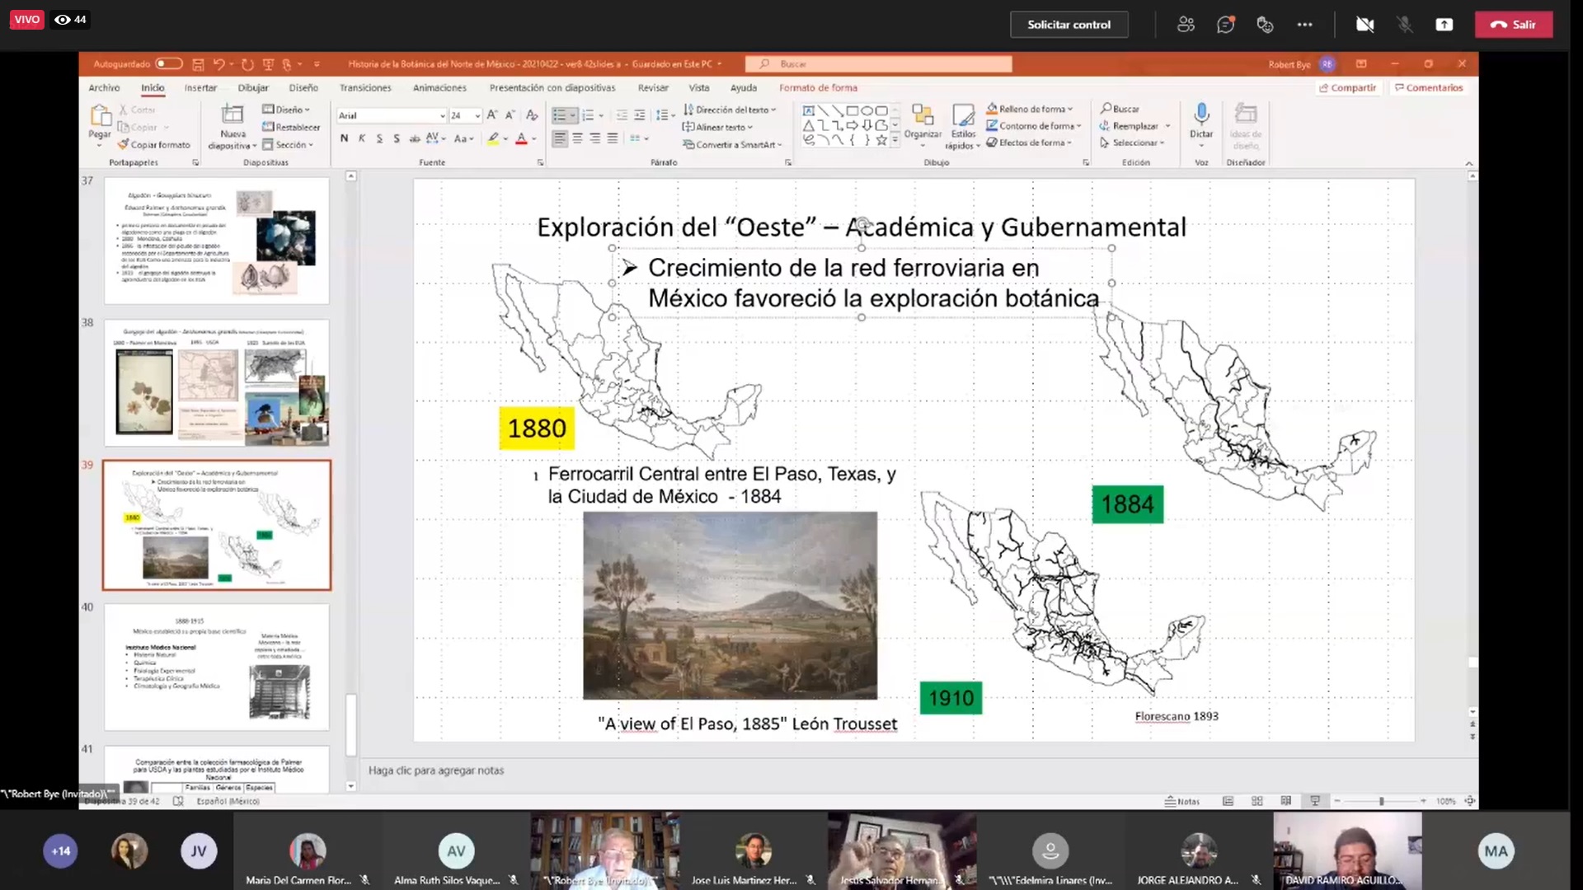The image size is (1583, 890).
Task: Toggle bold (N) formatting
Action: (344, 138)
